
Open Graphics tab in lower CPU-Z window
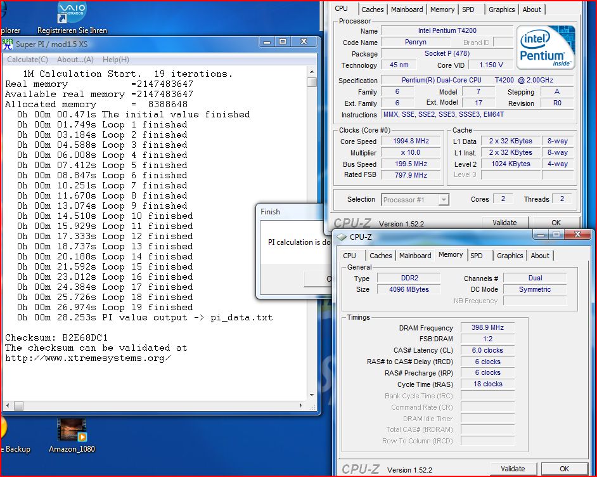coord(510,256)
